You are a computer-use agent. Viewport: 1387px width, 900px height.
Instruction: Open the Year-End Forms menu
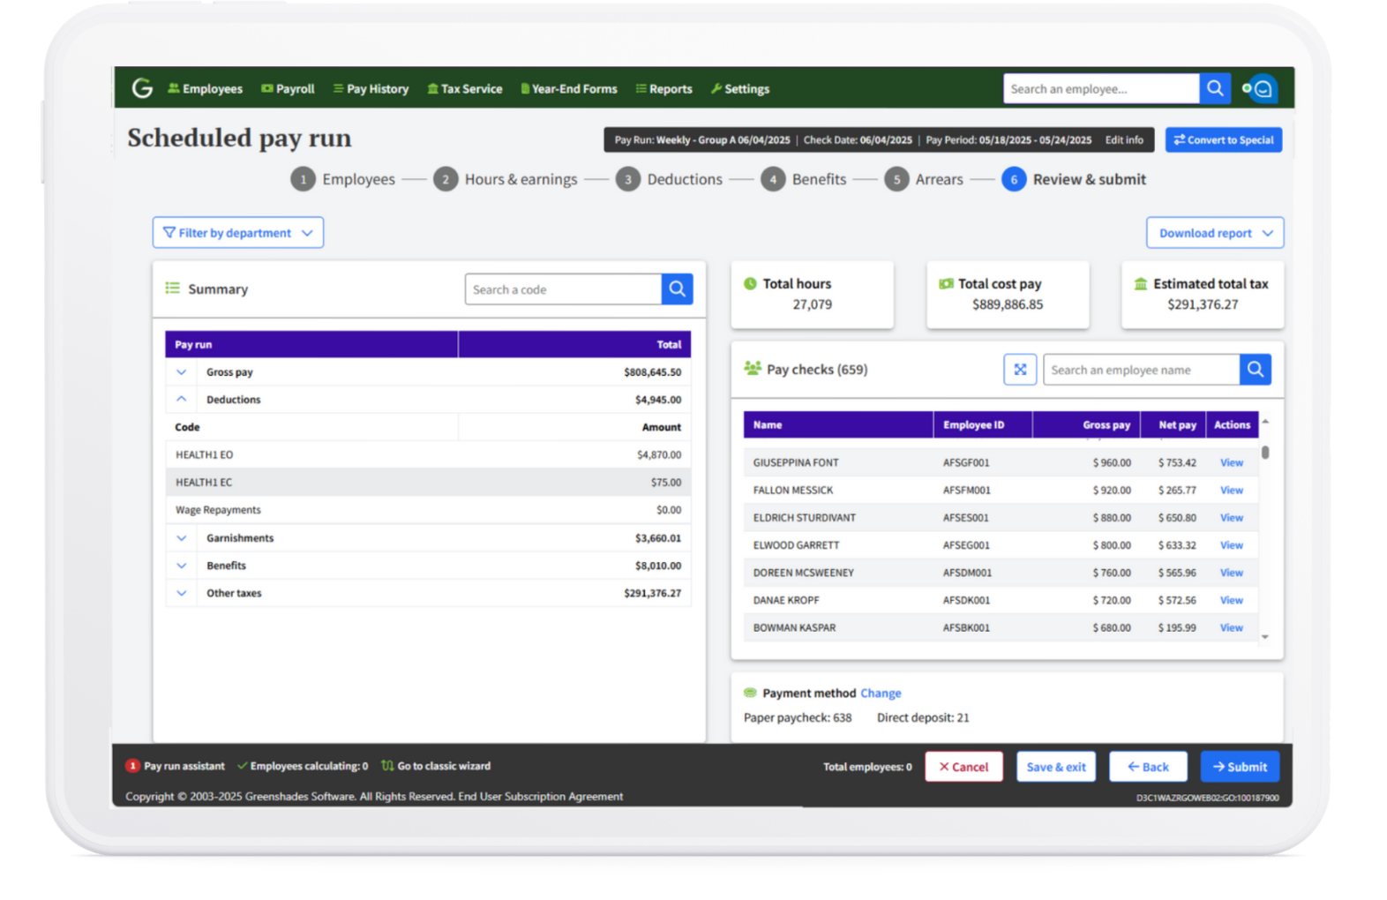pyautogui.click(x=569, y=89)
